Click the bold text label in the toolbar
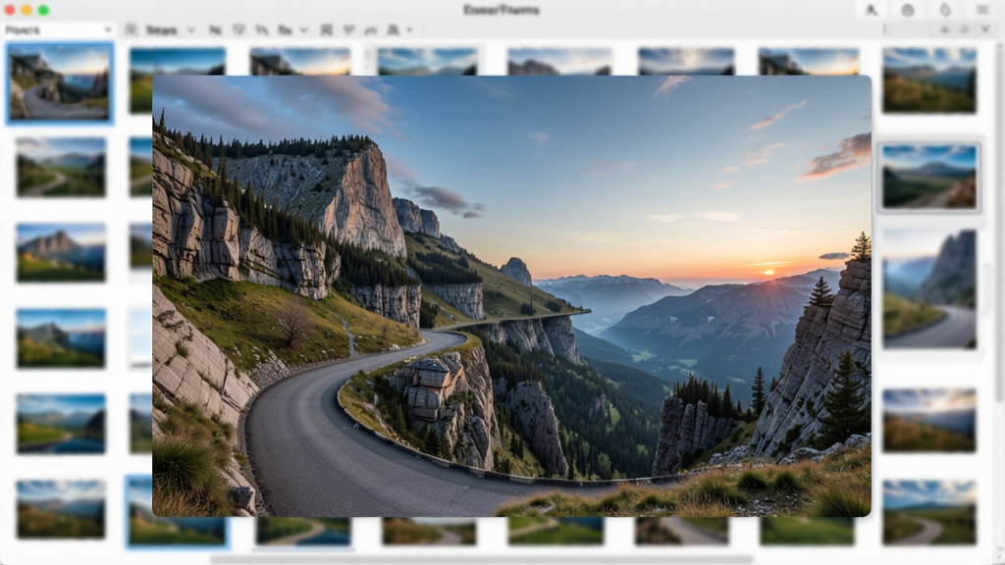 [161, 30]
